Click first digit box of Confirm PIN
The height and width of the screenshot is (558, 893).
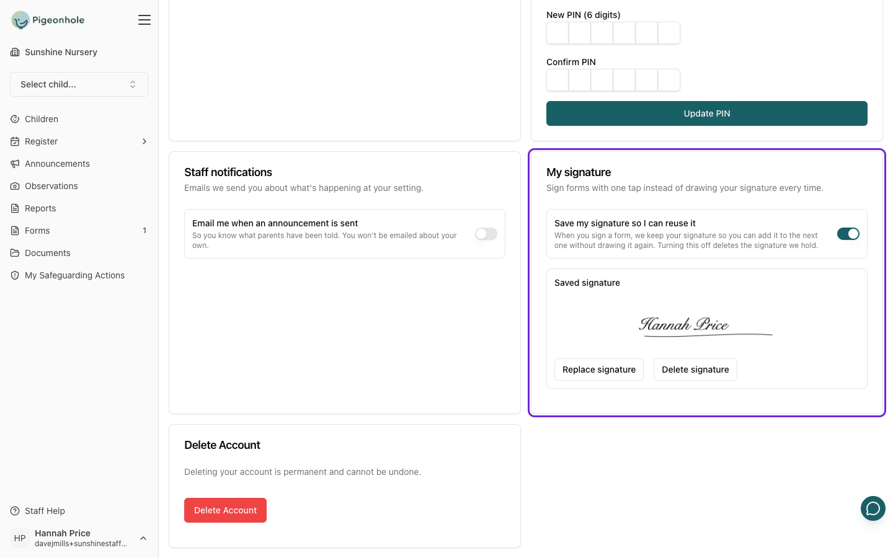click(558, 80)
